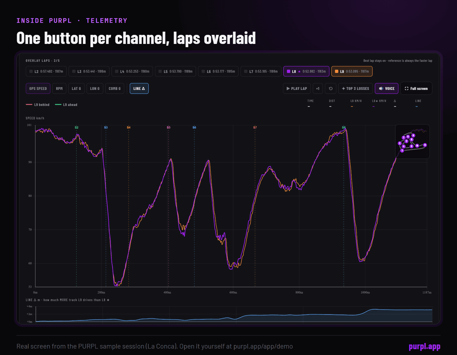Start PLAY LAP playback

point(297,88)
